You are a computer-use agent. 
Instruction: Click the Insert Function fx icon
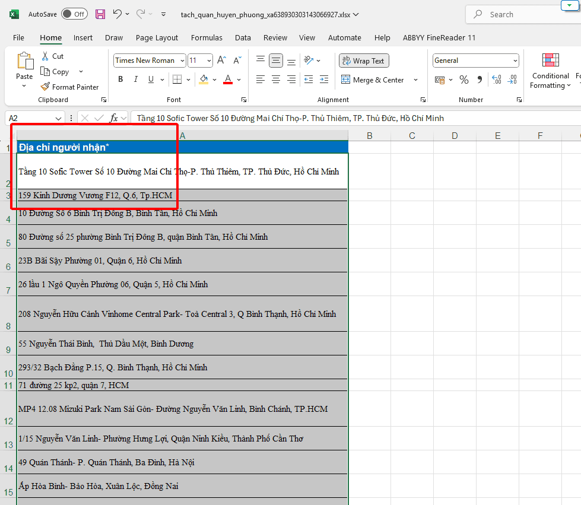113,118
